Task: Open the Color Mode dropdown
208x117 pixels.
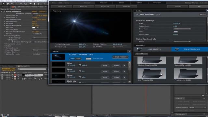Action: click(x=40, y=30)
